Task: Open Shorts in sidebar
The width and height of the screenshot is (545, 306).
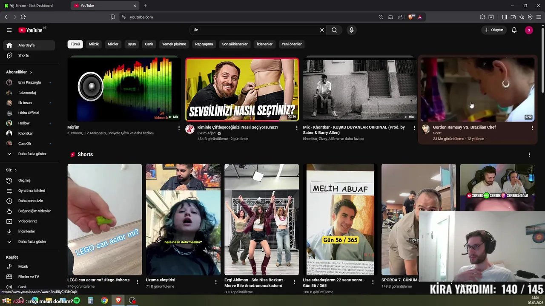Action: 29,55
